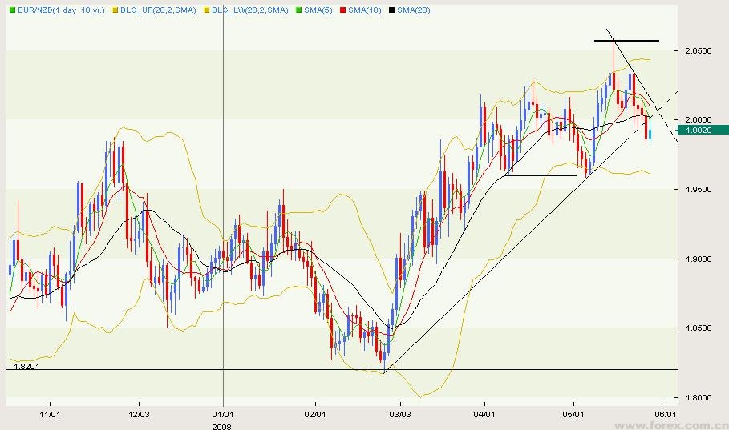Click the 05/01 date axis label
The width and height of the screenshot is (729, 430).
point(574,413)
